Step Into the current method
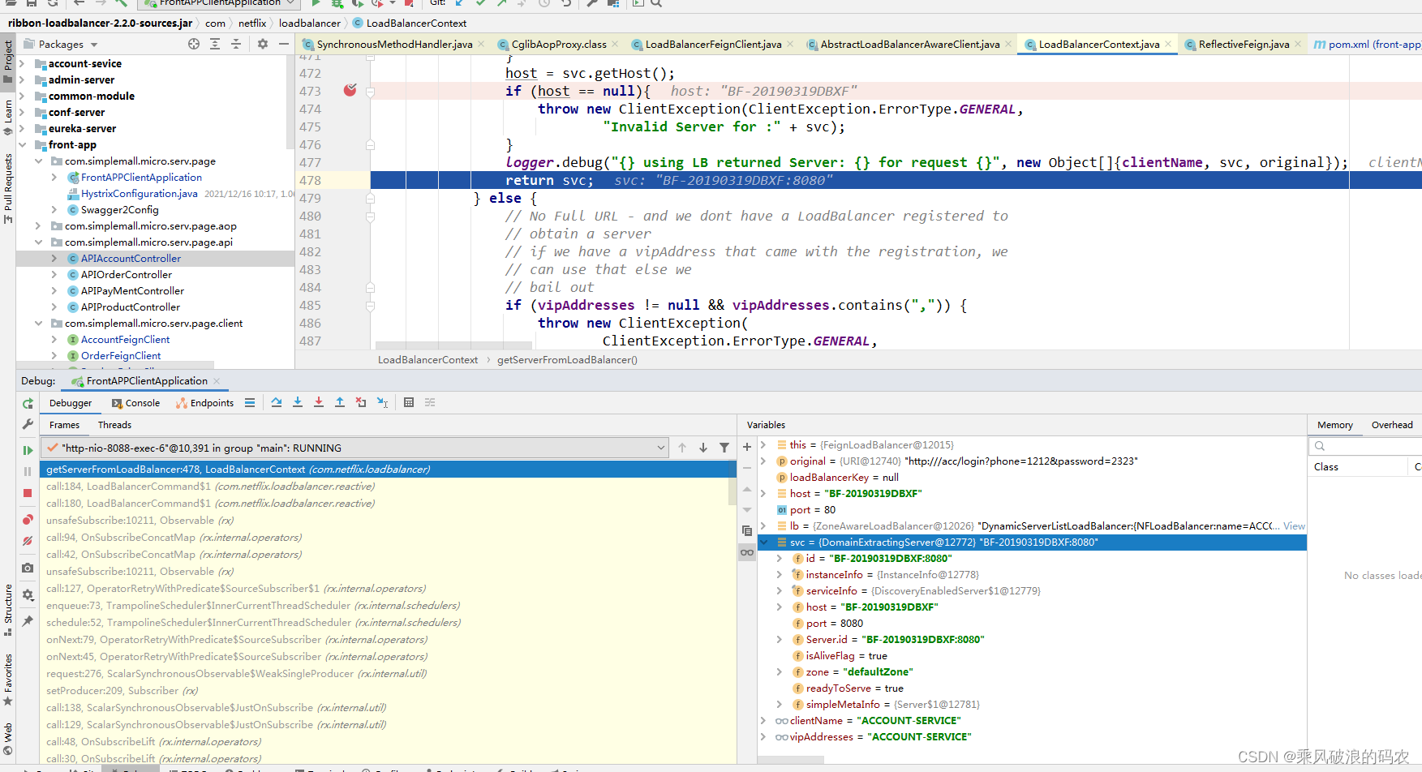The width and height of the screenshot is (1422, 772). [x=298, y=402]
